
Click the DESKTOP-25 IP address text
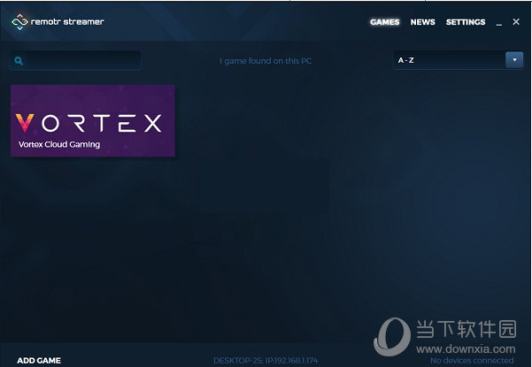point(266,360)
